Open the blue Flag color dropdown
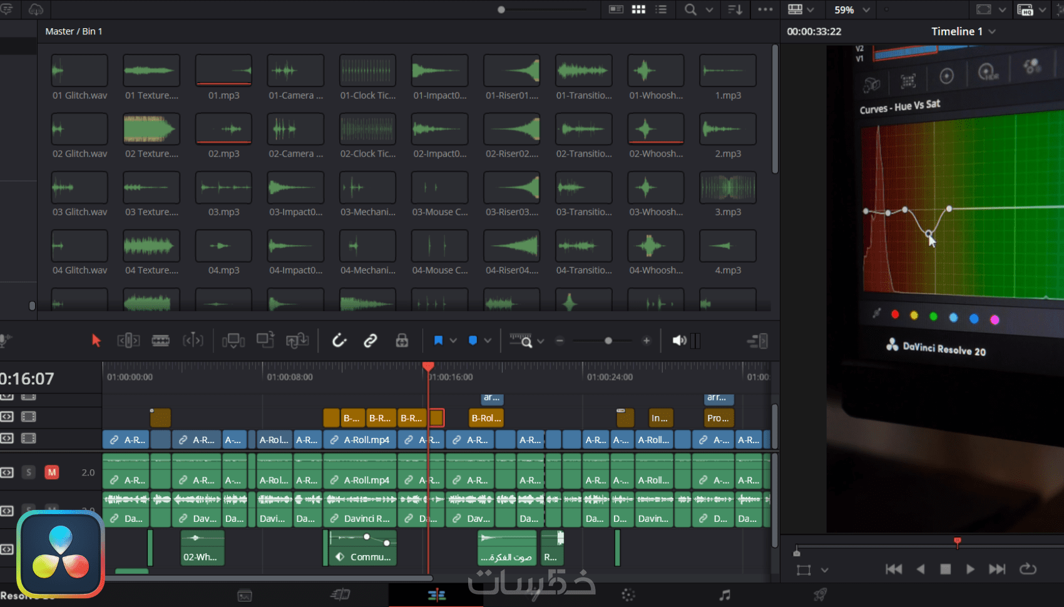1064x607 pixels. (453, 340)
